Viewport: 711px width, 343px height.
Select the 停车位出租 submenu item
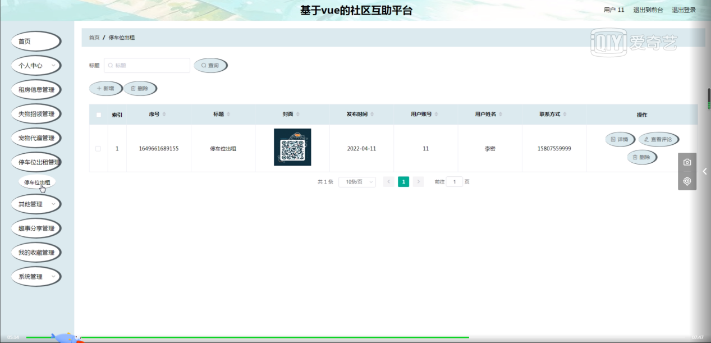coord(37,182)
